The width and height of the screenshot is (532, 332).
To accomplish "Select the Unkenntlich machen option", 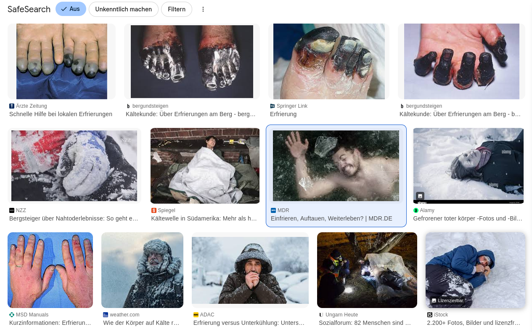I will [124, 9].
